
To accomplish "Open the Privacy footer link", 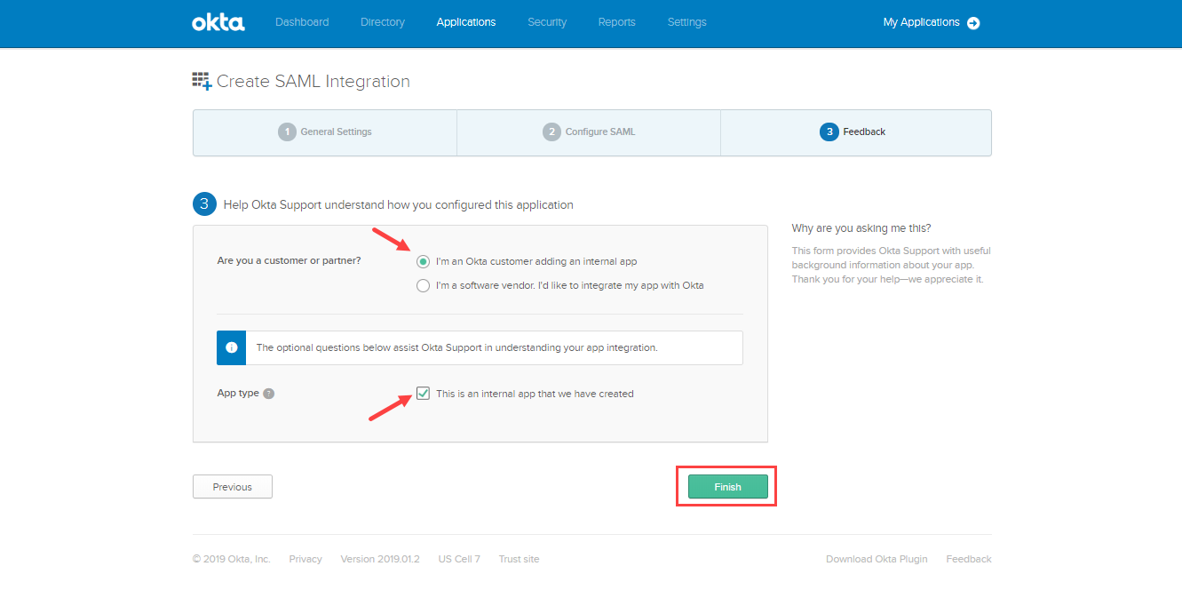I will 305,559.
